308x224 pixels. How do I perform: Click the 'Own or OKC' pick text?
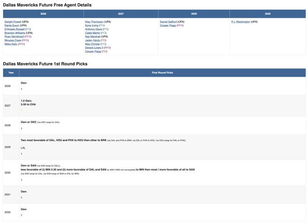[x=29, y=122]
